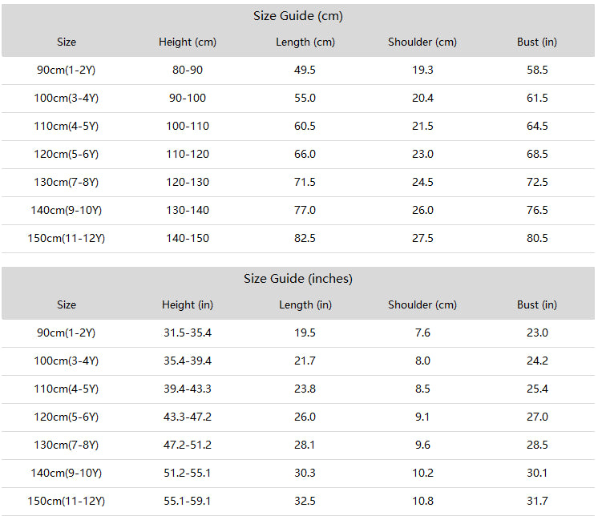Select the Length (cm) column header
The width and height of the screenshot is (602, 516).
coord(305,42)
